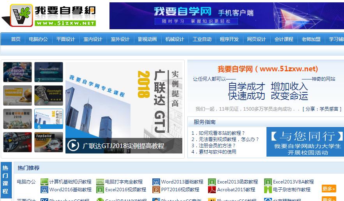Screen dimensions: 344x201
Task: Select slideshow thumbnail 8 TopSolid
Action: point(49,142)
